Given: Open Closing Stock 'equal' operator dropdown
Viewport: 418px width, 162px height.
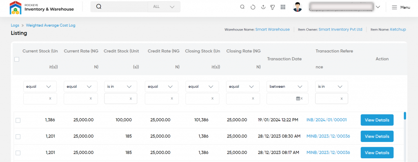Looking at the screenshot, I should (x=202, y=87).
